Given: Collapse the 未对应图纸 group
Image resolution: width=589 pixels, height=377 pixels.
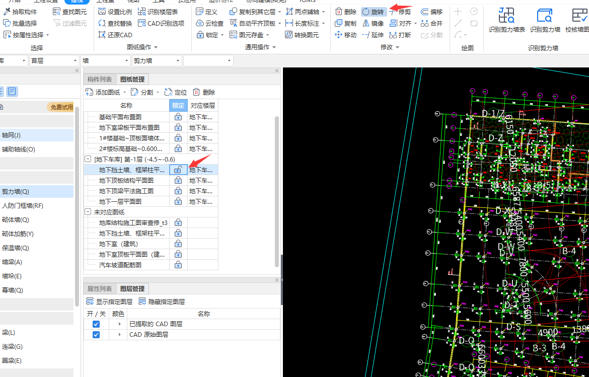Looking at the screenshot, I should (88, 212).
